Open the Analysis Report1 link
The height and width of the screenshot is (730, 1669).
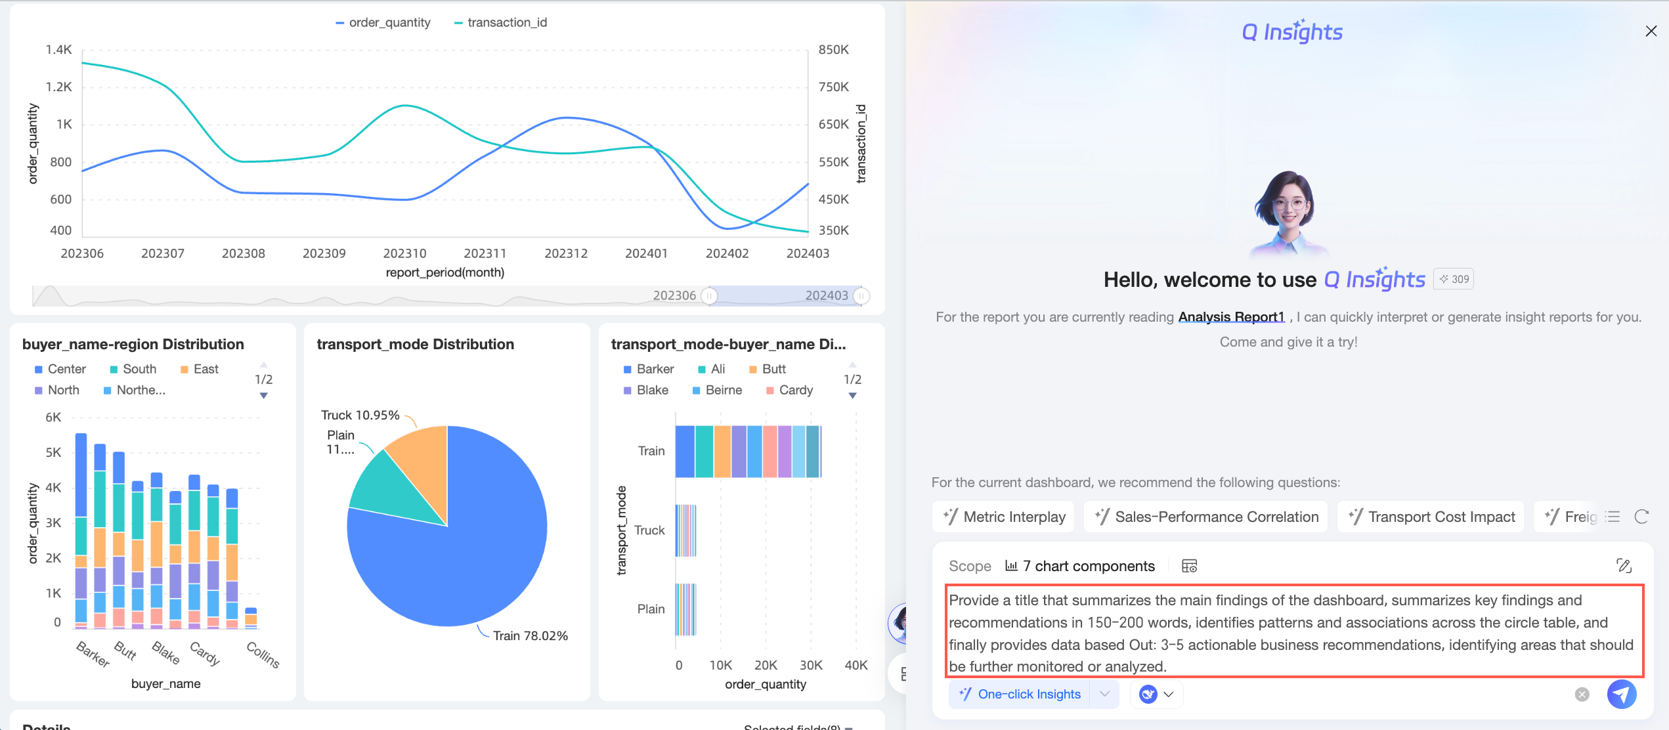(1231, 317)
